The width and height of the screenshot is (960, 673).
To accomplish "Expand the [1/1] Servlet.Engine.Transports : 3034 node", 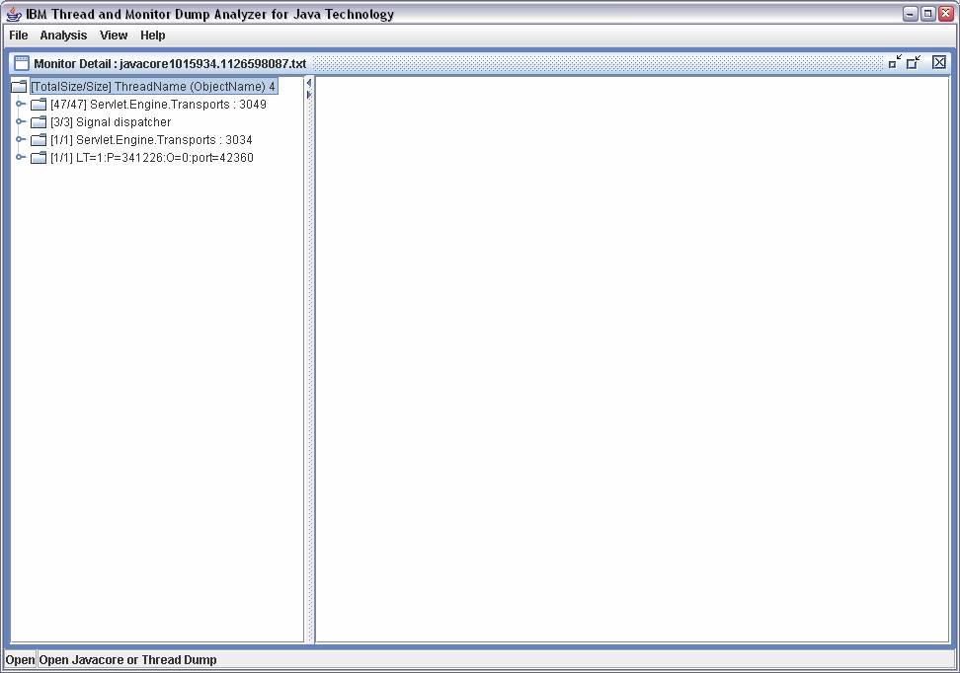I will click(20, 139).
